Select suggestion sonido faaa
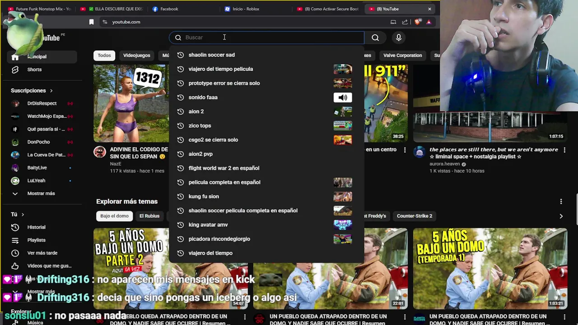The height and width of the screenshot is (325, 578). click(x=266, y=97)
